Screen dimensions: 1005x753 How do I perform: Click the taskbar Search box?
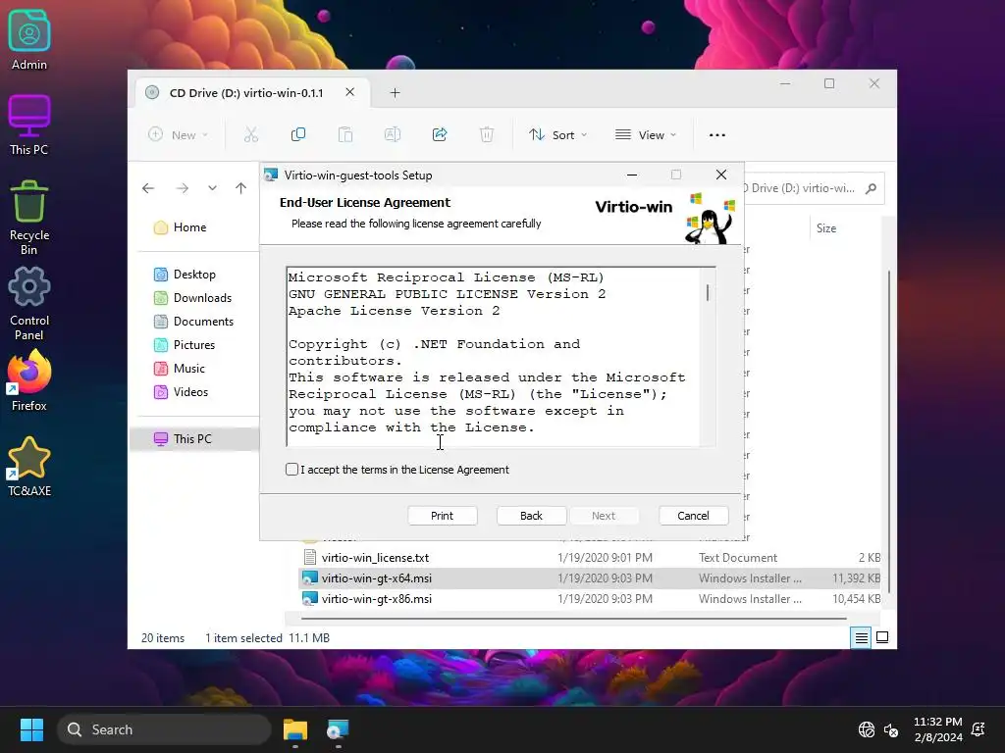coord(164,729)
